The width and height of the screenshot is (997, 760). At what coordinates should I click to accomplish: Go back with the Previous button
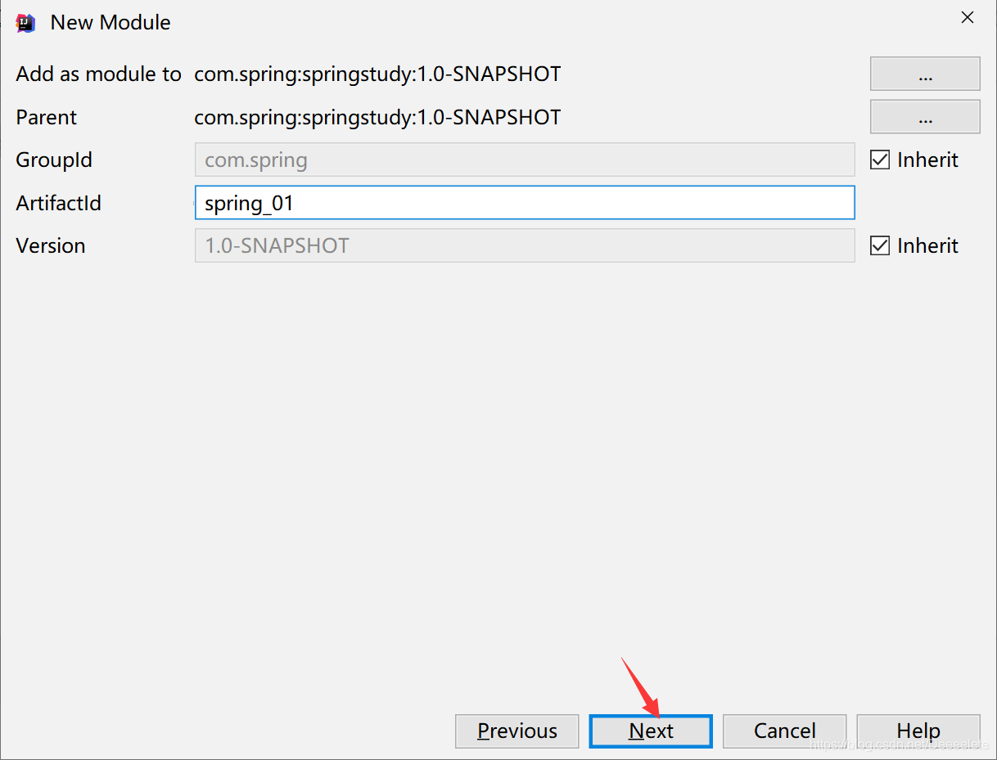click(x=517, y=731)
